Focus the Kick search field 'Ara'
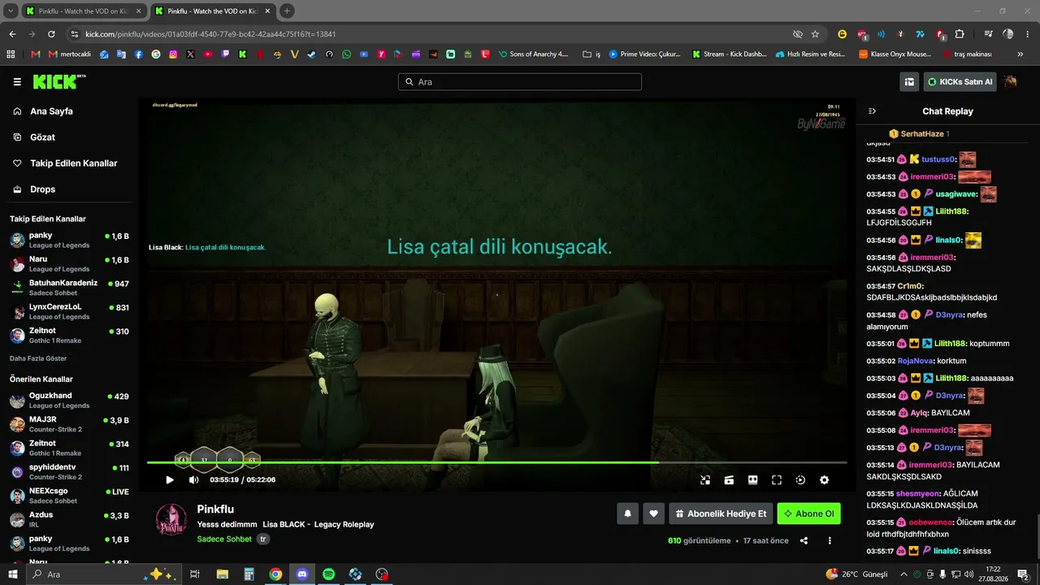The height and width of the screenshot is (585, 1040). tap(520, 82)
